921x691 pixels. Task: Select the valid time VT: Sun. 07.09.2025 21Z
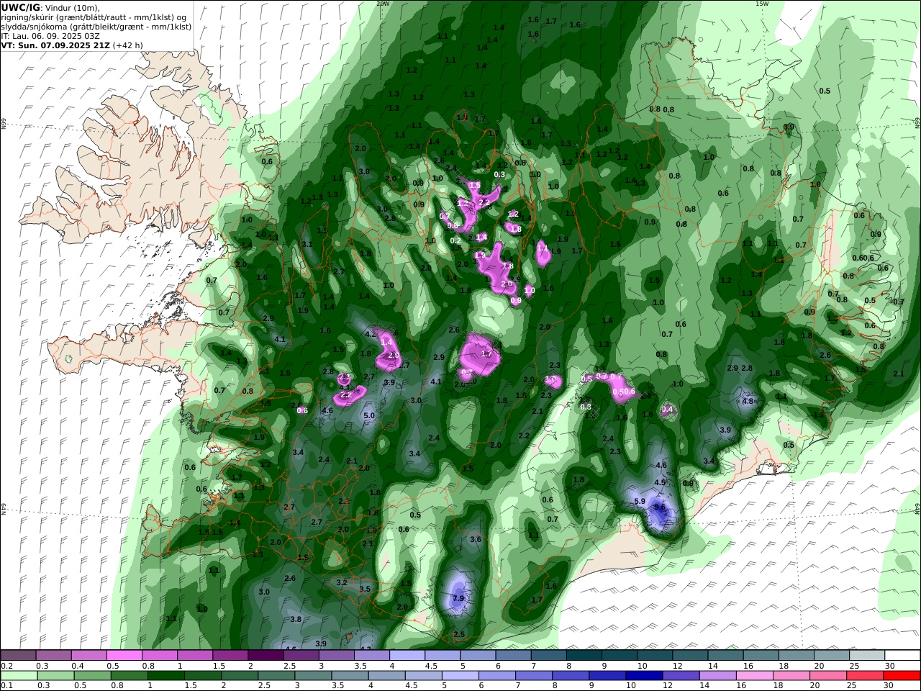click(x=56, y=45)
